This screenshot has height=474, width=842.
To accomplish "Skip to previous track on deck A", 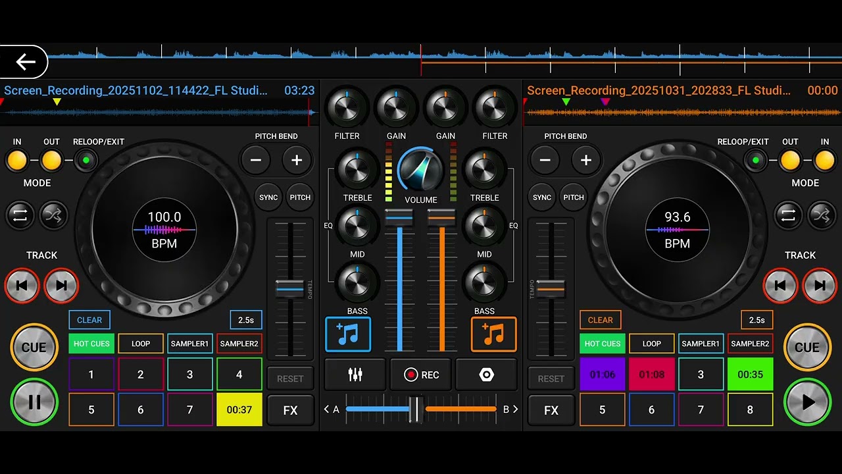I will pyautogui.click(x=22, y=286).
